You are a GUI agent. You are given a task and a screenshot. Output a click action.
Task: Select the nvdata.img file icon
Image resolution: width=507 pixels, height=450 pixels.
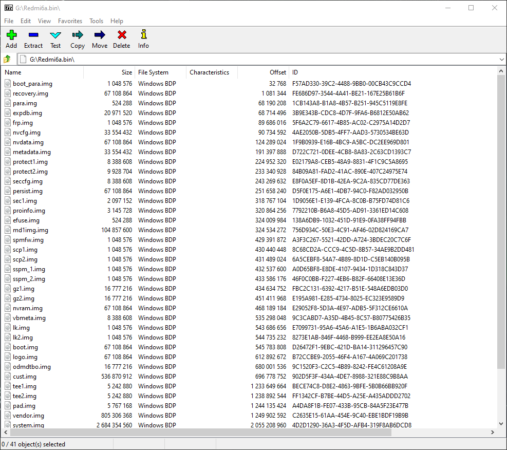(x=8, y=142)
